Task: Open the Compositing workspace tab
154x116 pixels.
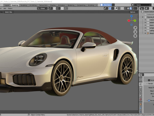Action: [x=81, y=5]
